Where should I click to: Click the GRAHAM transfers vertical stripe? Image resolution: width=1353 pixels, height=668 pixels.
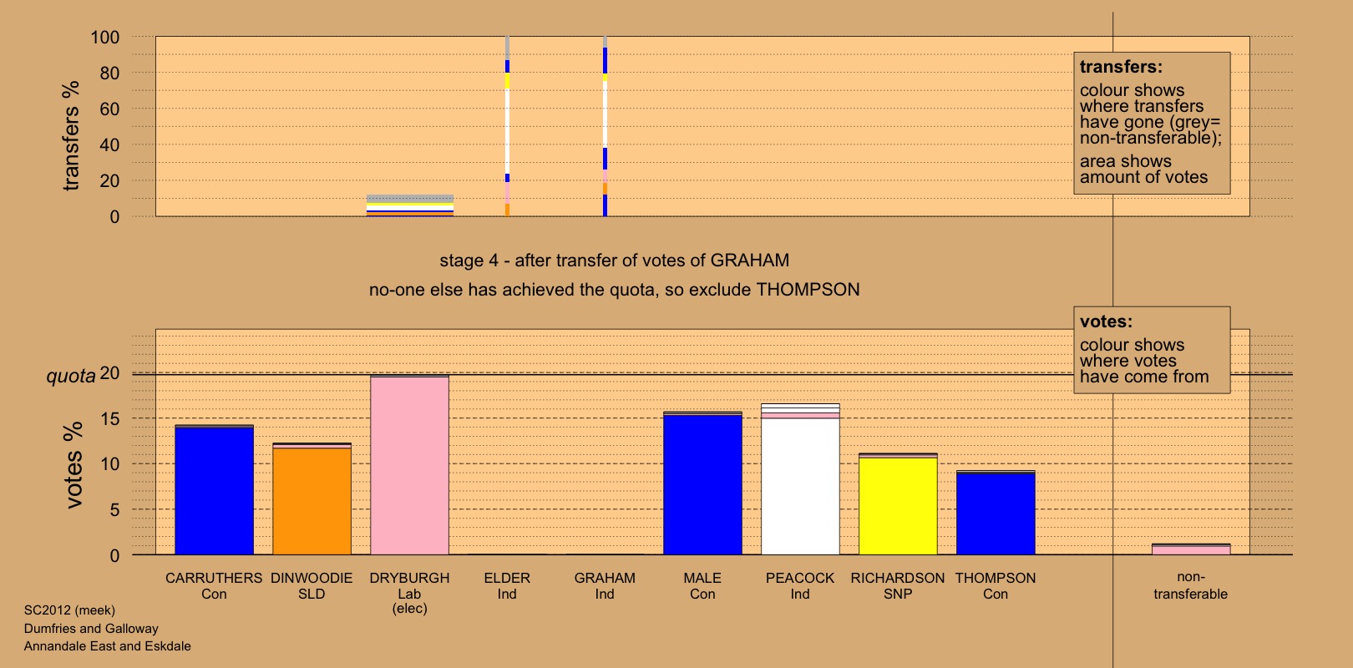pyautogui.click(x=605, y=126)
